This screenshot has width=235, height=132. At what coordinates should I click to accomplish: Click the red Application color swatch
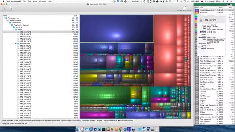(197, 12)
